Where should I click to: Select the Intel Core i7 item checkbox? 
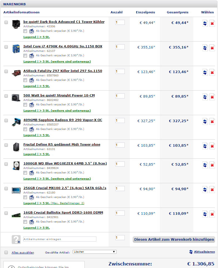(x=6, y=47)
